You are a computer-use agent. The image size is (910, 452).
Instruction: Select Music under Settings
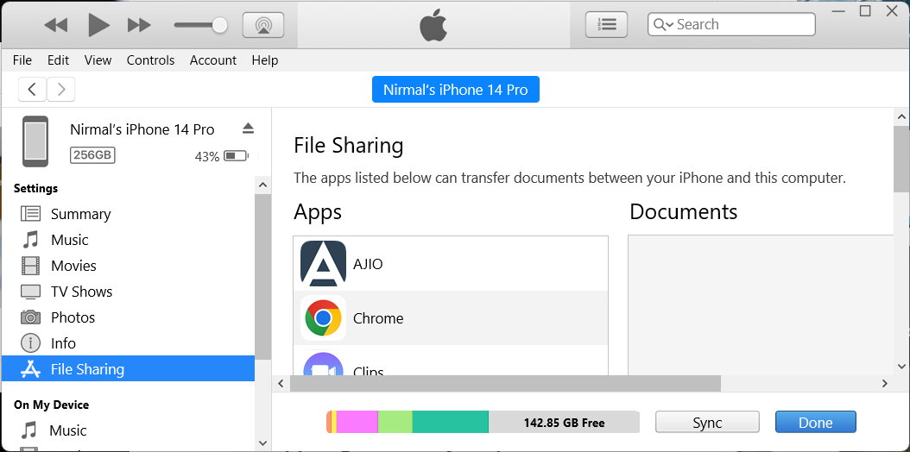[x=128, y=240]
